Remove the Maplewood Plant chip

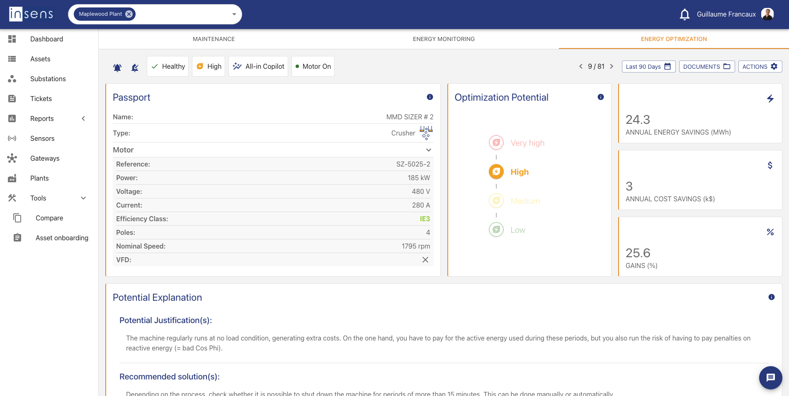[x=129, y=14]
